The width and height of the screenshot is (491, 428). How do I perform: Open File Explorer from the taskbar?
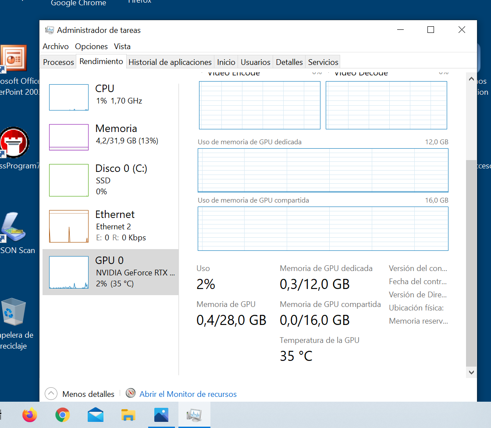128,415
